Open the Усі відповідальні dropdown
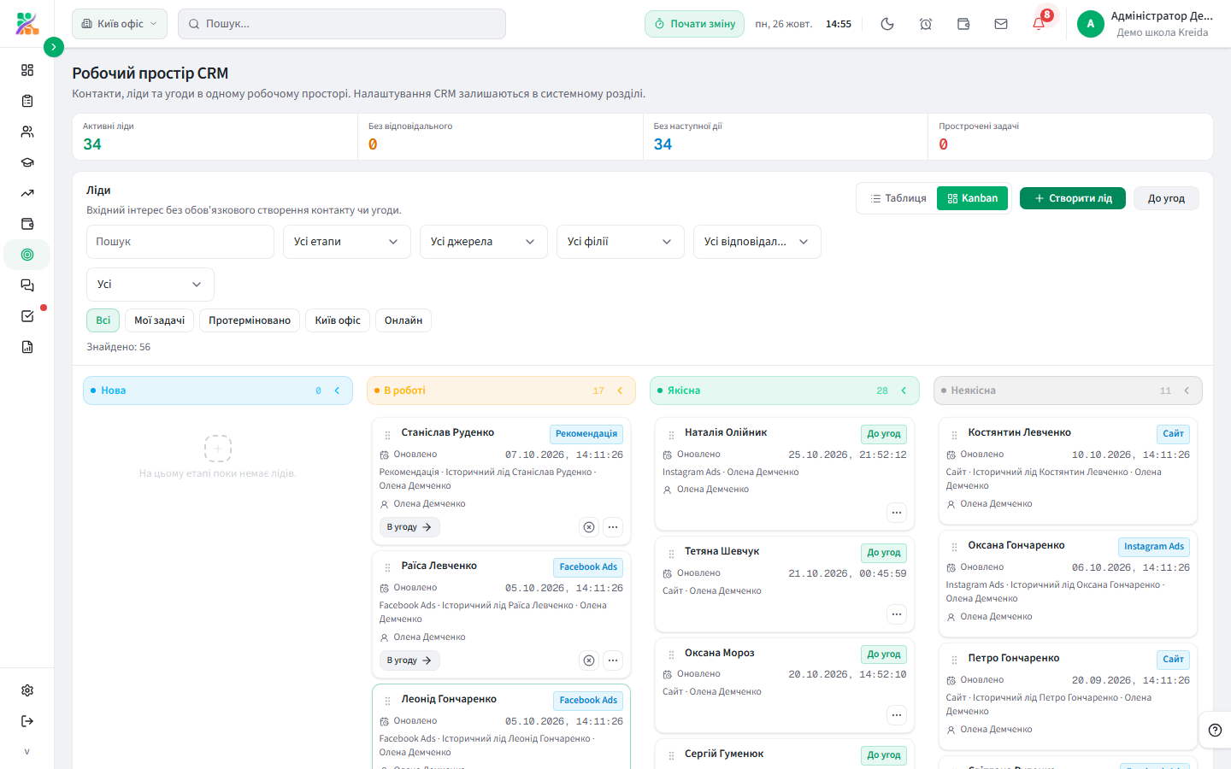 757,242
